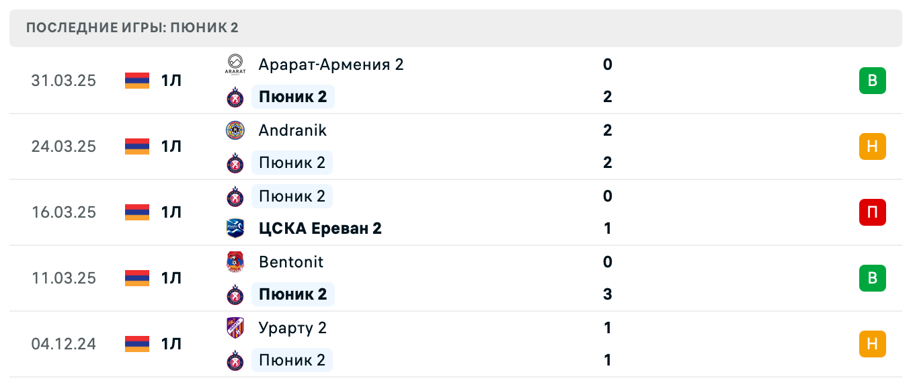Click the score 0-3 of the Bentonit match
The height and width of the screenshot is (387, 913).
coord(607,278)
